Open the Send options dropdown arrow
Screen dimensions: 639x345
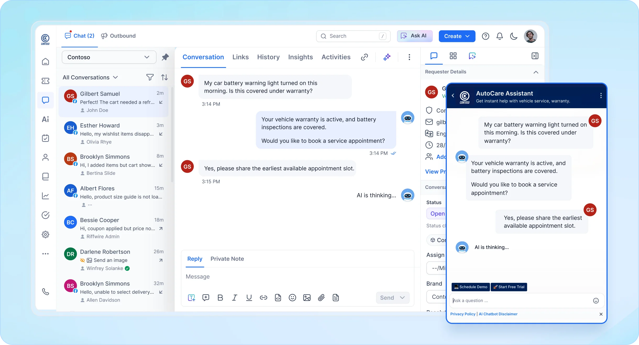click(403, 298)
